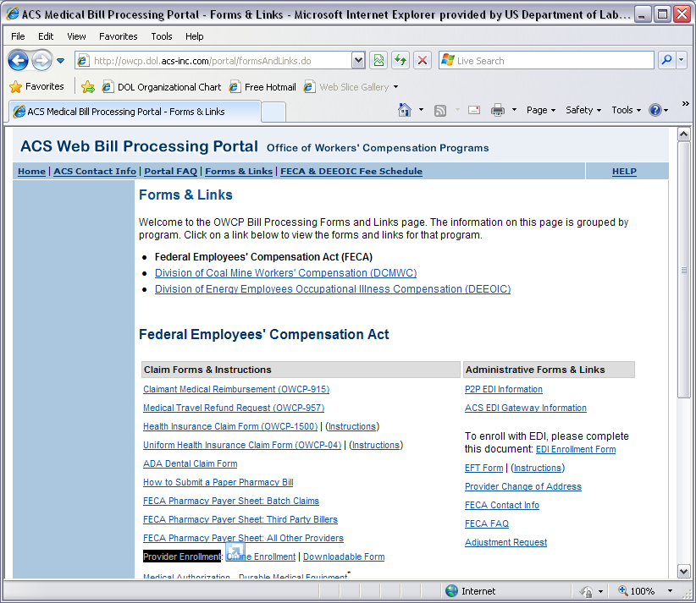Click the Print icon
The image size is (696, 603).
[x=498, y=110]
